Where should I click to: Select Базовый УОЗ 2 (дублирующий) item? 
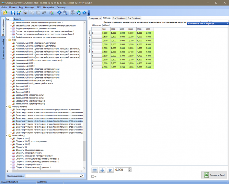coord(30,104)
